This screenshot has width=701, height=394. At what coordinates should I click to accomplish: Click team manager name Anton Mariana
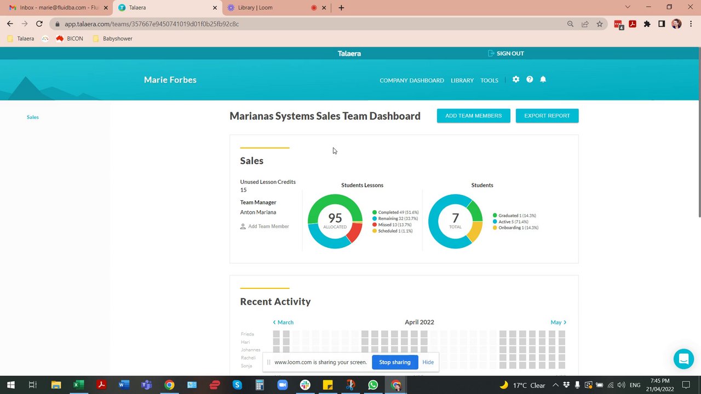258,212
